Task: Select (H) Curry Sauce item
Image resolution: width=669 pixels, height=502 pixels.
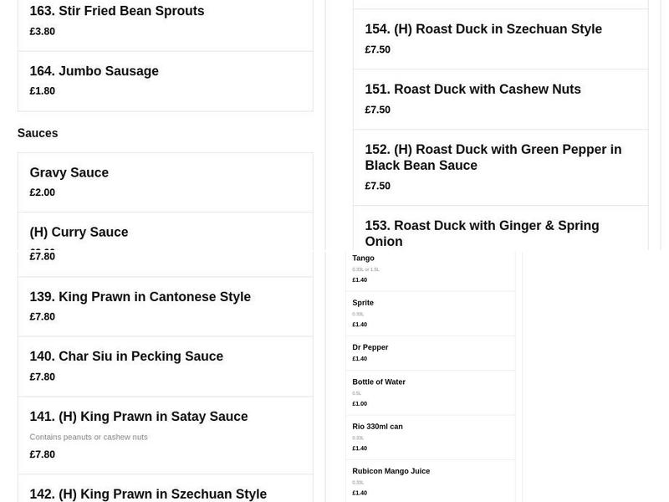Action: pos(79,233)
